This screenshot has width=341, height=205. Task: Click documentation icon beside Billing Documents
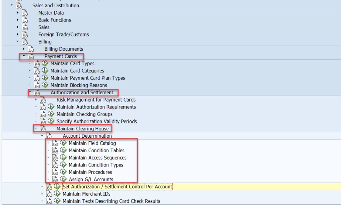(31, 49)
